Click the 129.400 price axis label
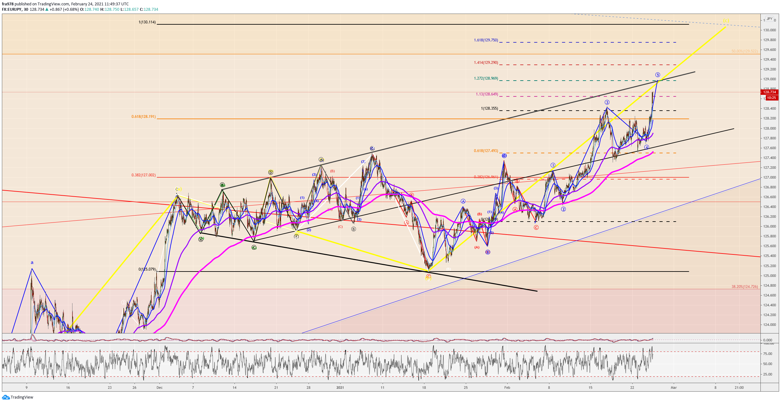Viewport: 781px width, 403px height. 770,60
